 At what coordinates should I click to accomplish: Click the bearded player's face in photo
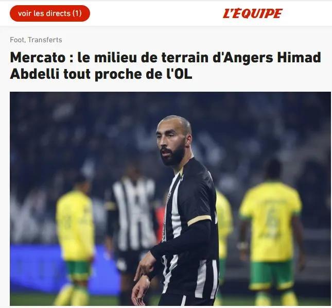coord(170,141)
